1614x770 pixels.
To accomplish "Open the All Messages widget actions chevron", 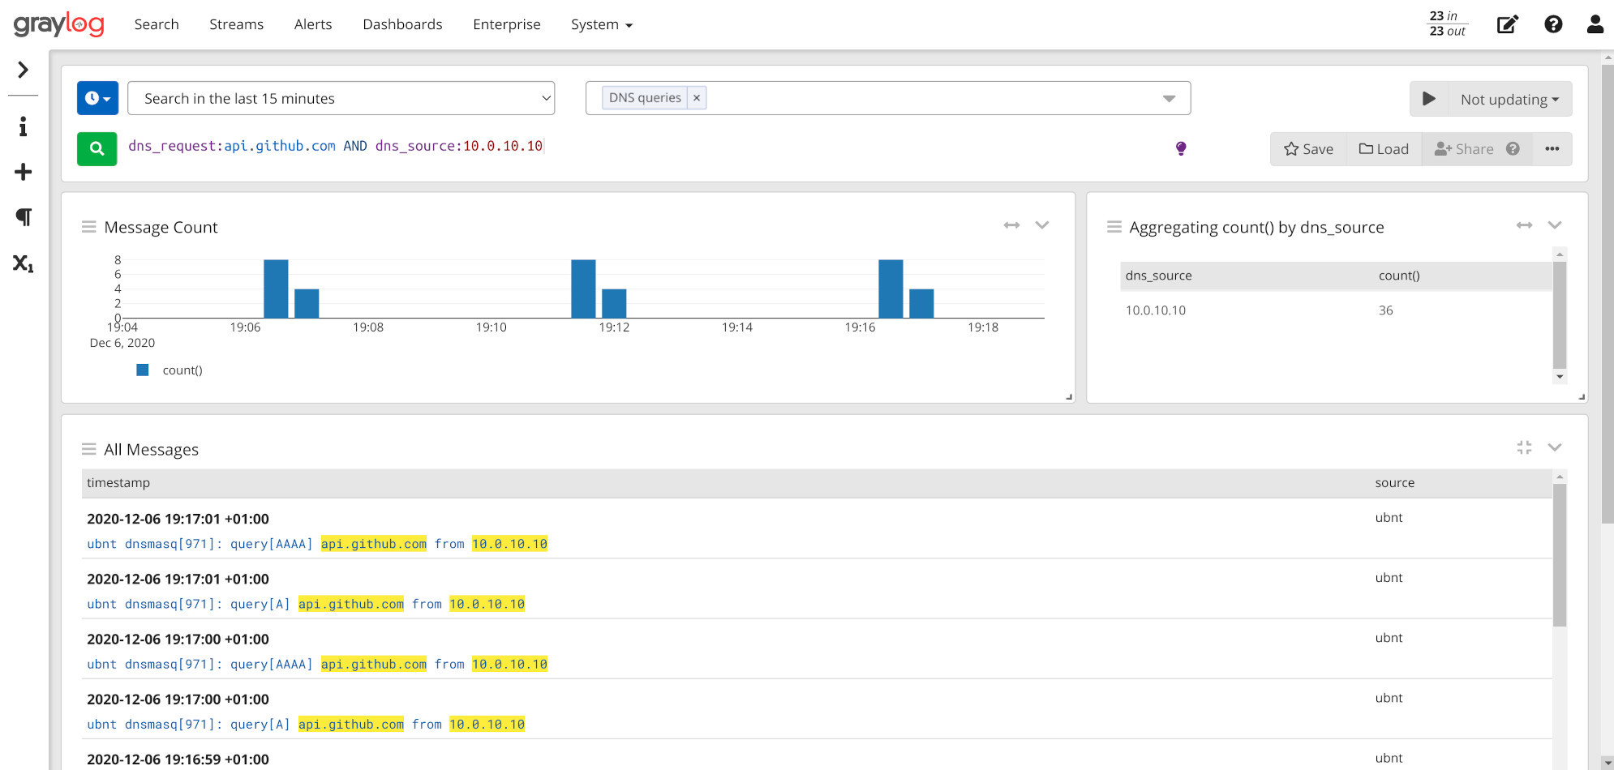I will point(1555,447).
